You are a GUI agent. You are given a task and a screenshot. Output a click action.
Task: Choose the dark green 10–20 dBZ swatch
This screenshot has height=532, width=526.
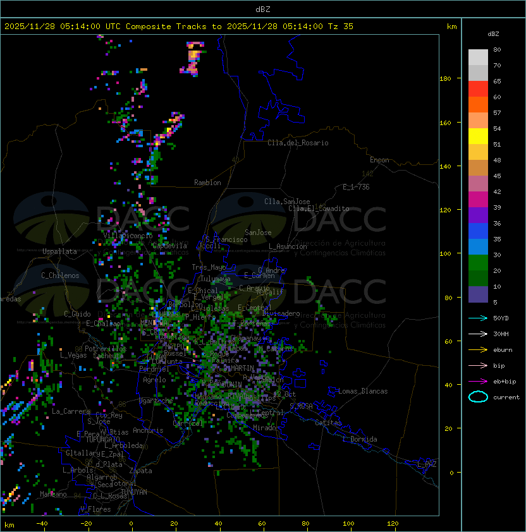click(478, 278)
